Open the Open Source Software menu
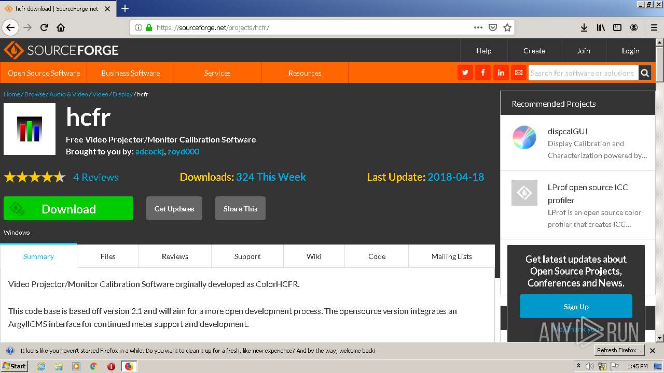664x373 pixels. pyautogui.click(x=44, y=73)
